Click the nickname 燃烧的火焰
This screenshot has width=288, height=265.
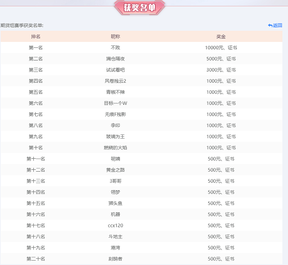click(x=115, y=148)
